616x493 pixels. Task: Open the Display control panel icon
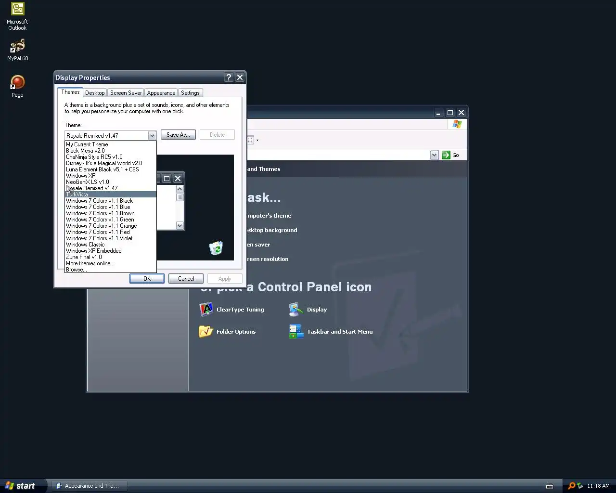(x=295, y=310)
